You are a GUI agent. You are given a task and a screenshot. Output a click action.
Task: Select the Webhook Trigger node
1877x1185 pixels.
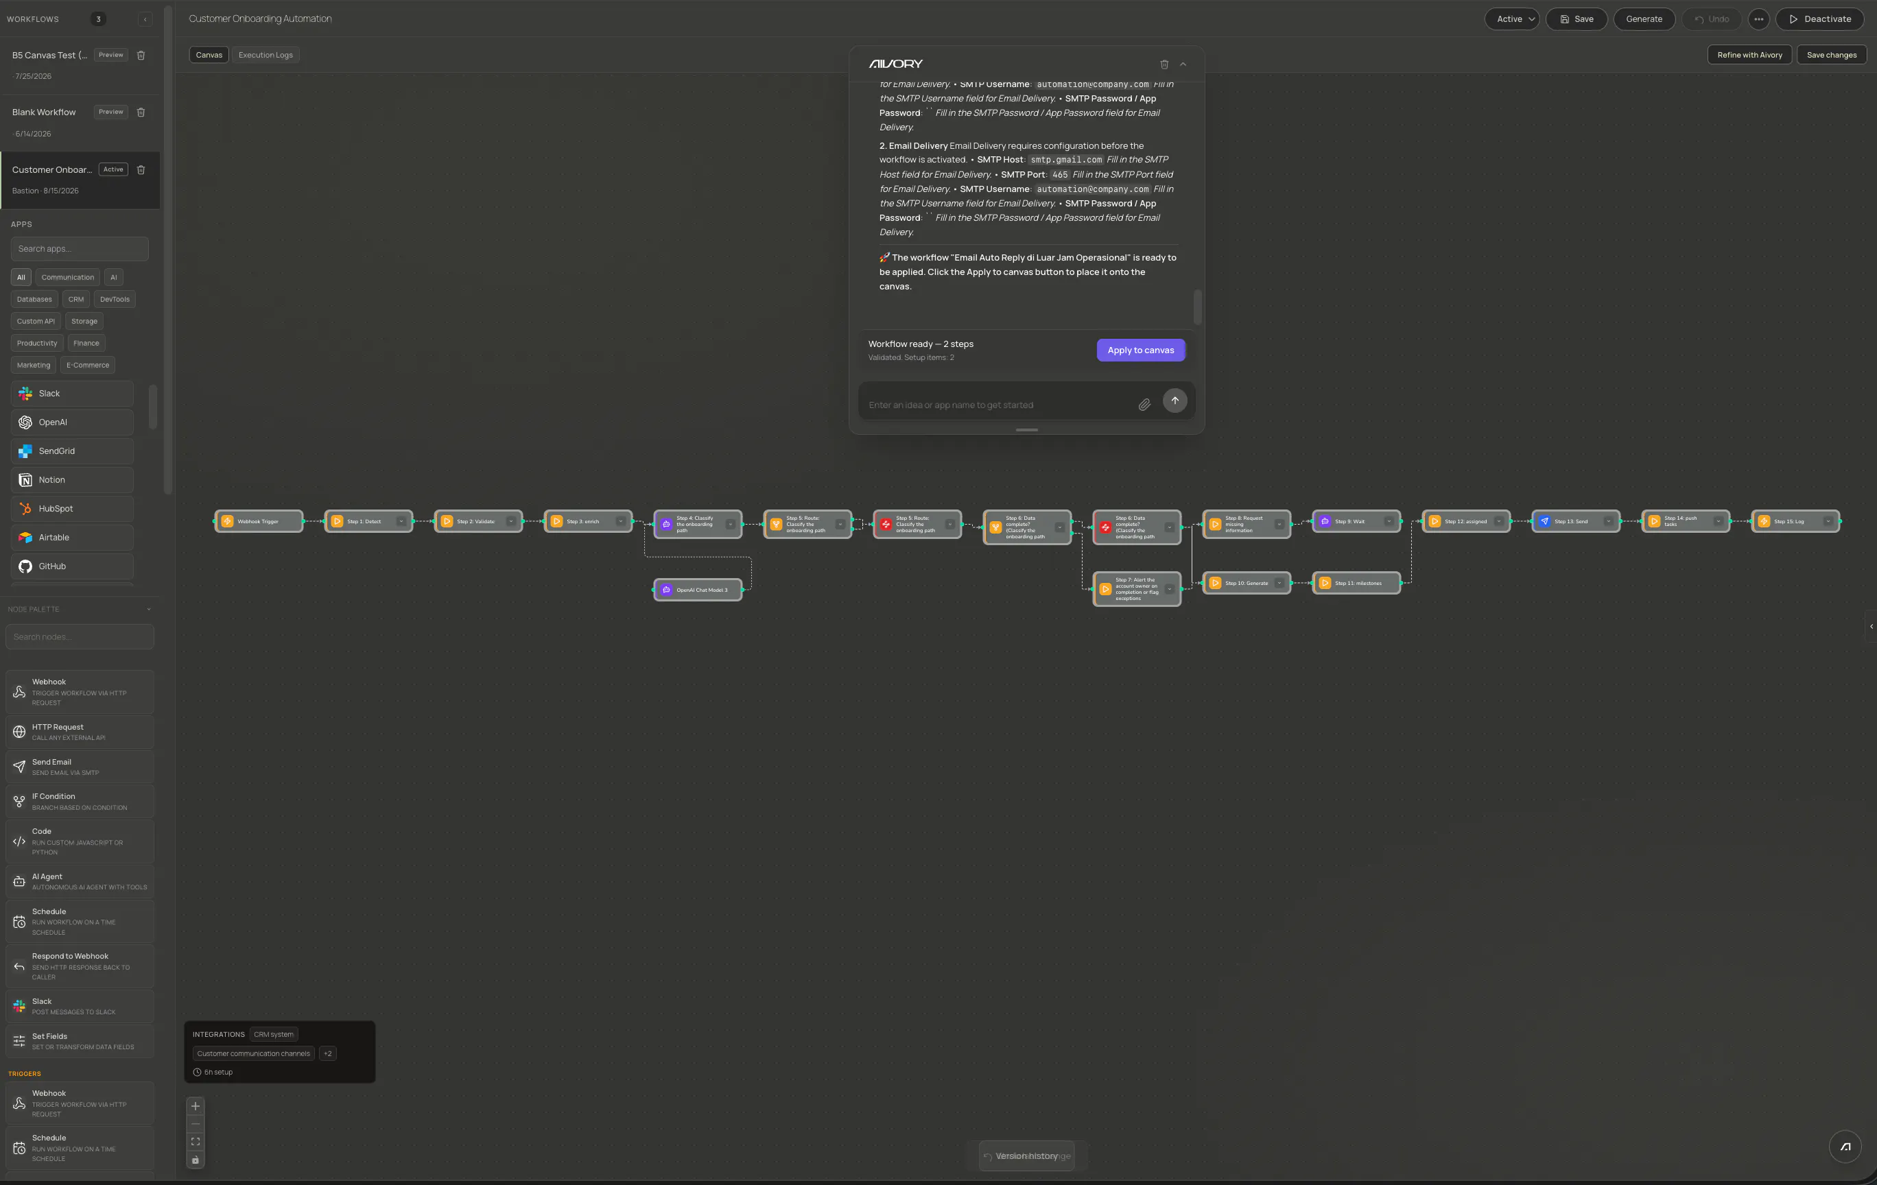click(x=259, y=521)
